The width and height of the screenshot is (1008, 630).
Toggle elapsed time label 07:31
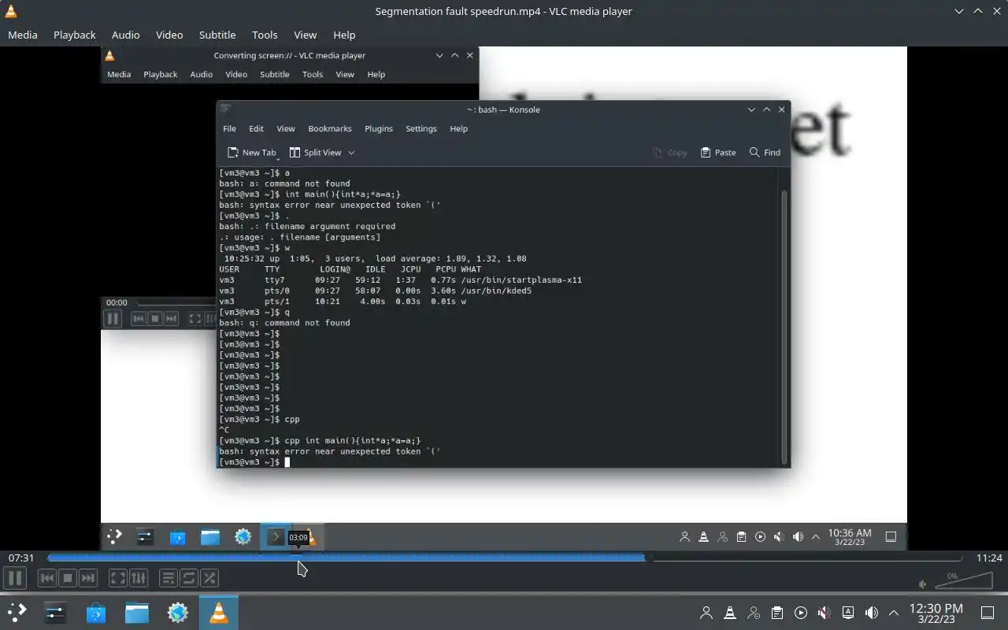tap(21, 558)
